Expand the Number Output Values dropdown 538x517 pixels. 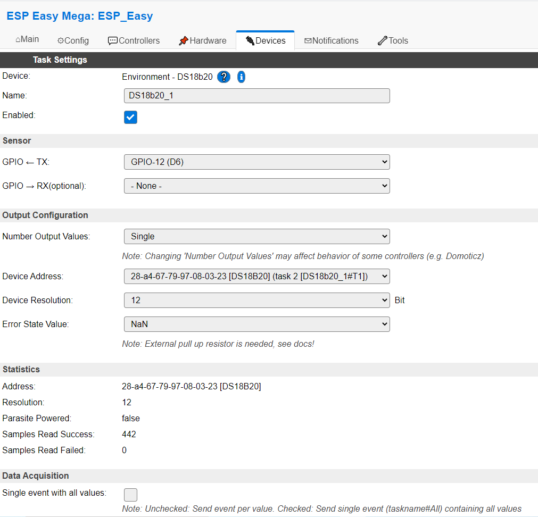256,237
